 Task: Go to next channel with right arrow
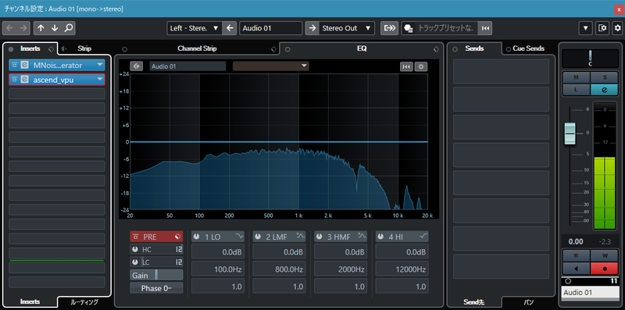point(23,28)
